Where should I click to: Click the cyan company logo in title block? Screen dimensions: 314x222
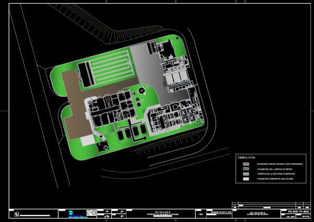[71, 213]
